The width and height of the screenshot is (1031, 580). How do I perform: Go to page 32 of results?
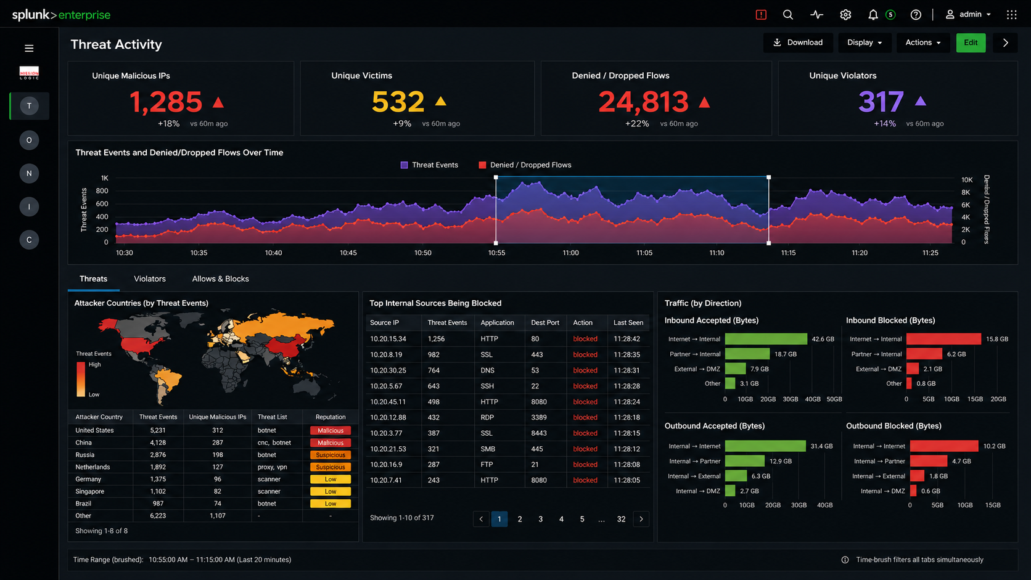621,519
